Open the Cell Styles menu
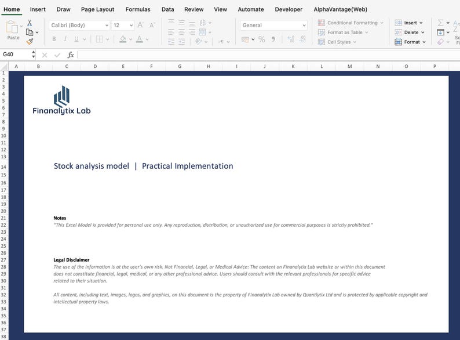The image size is (460, 340). click(337, 42)
